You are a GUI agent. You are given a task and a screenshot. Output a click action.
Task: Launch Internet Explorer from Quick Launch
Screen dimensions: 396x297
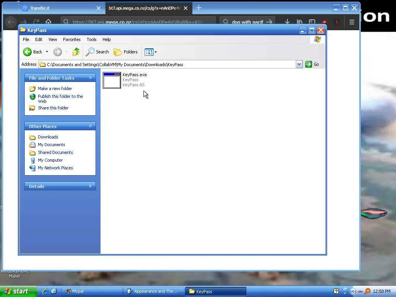45,292
